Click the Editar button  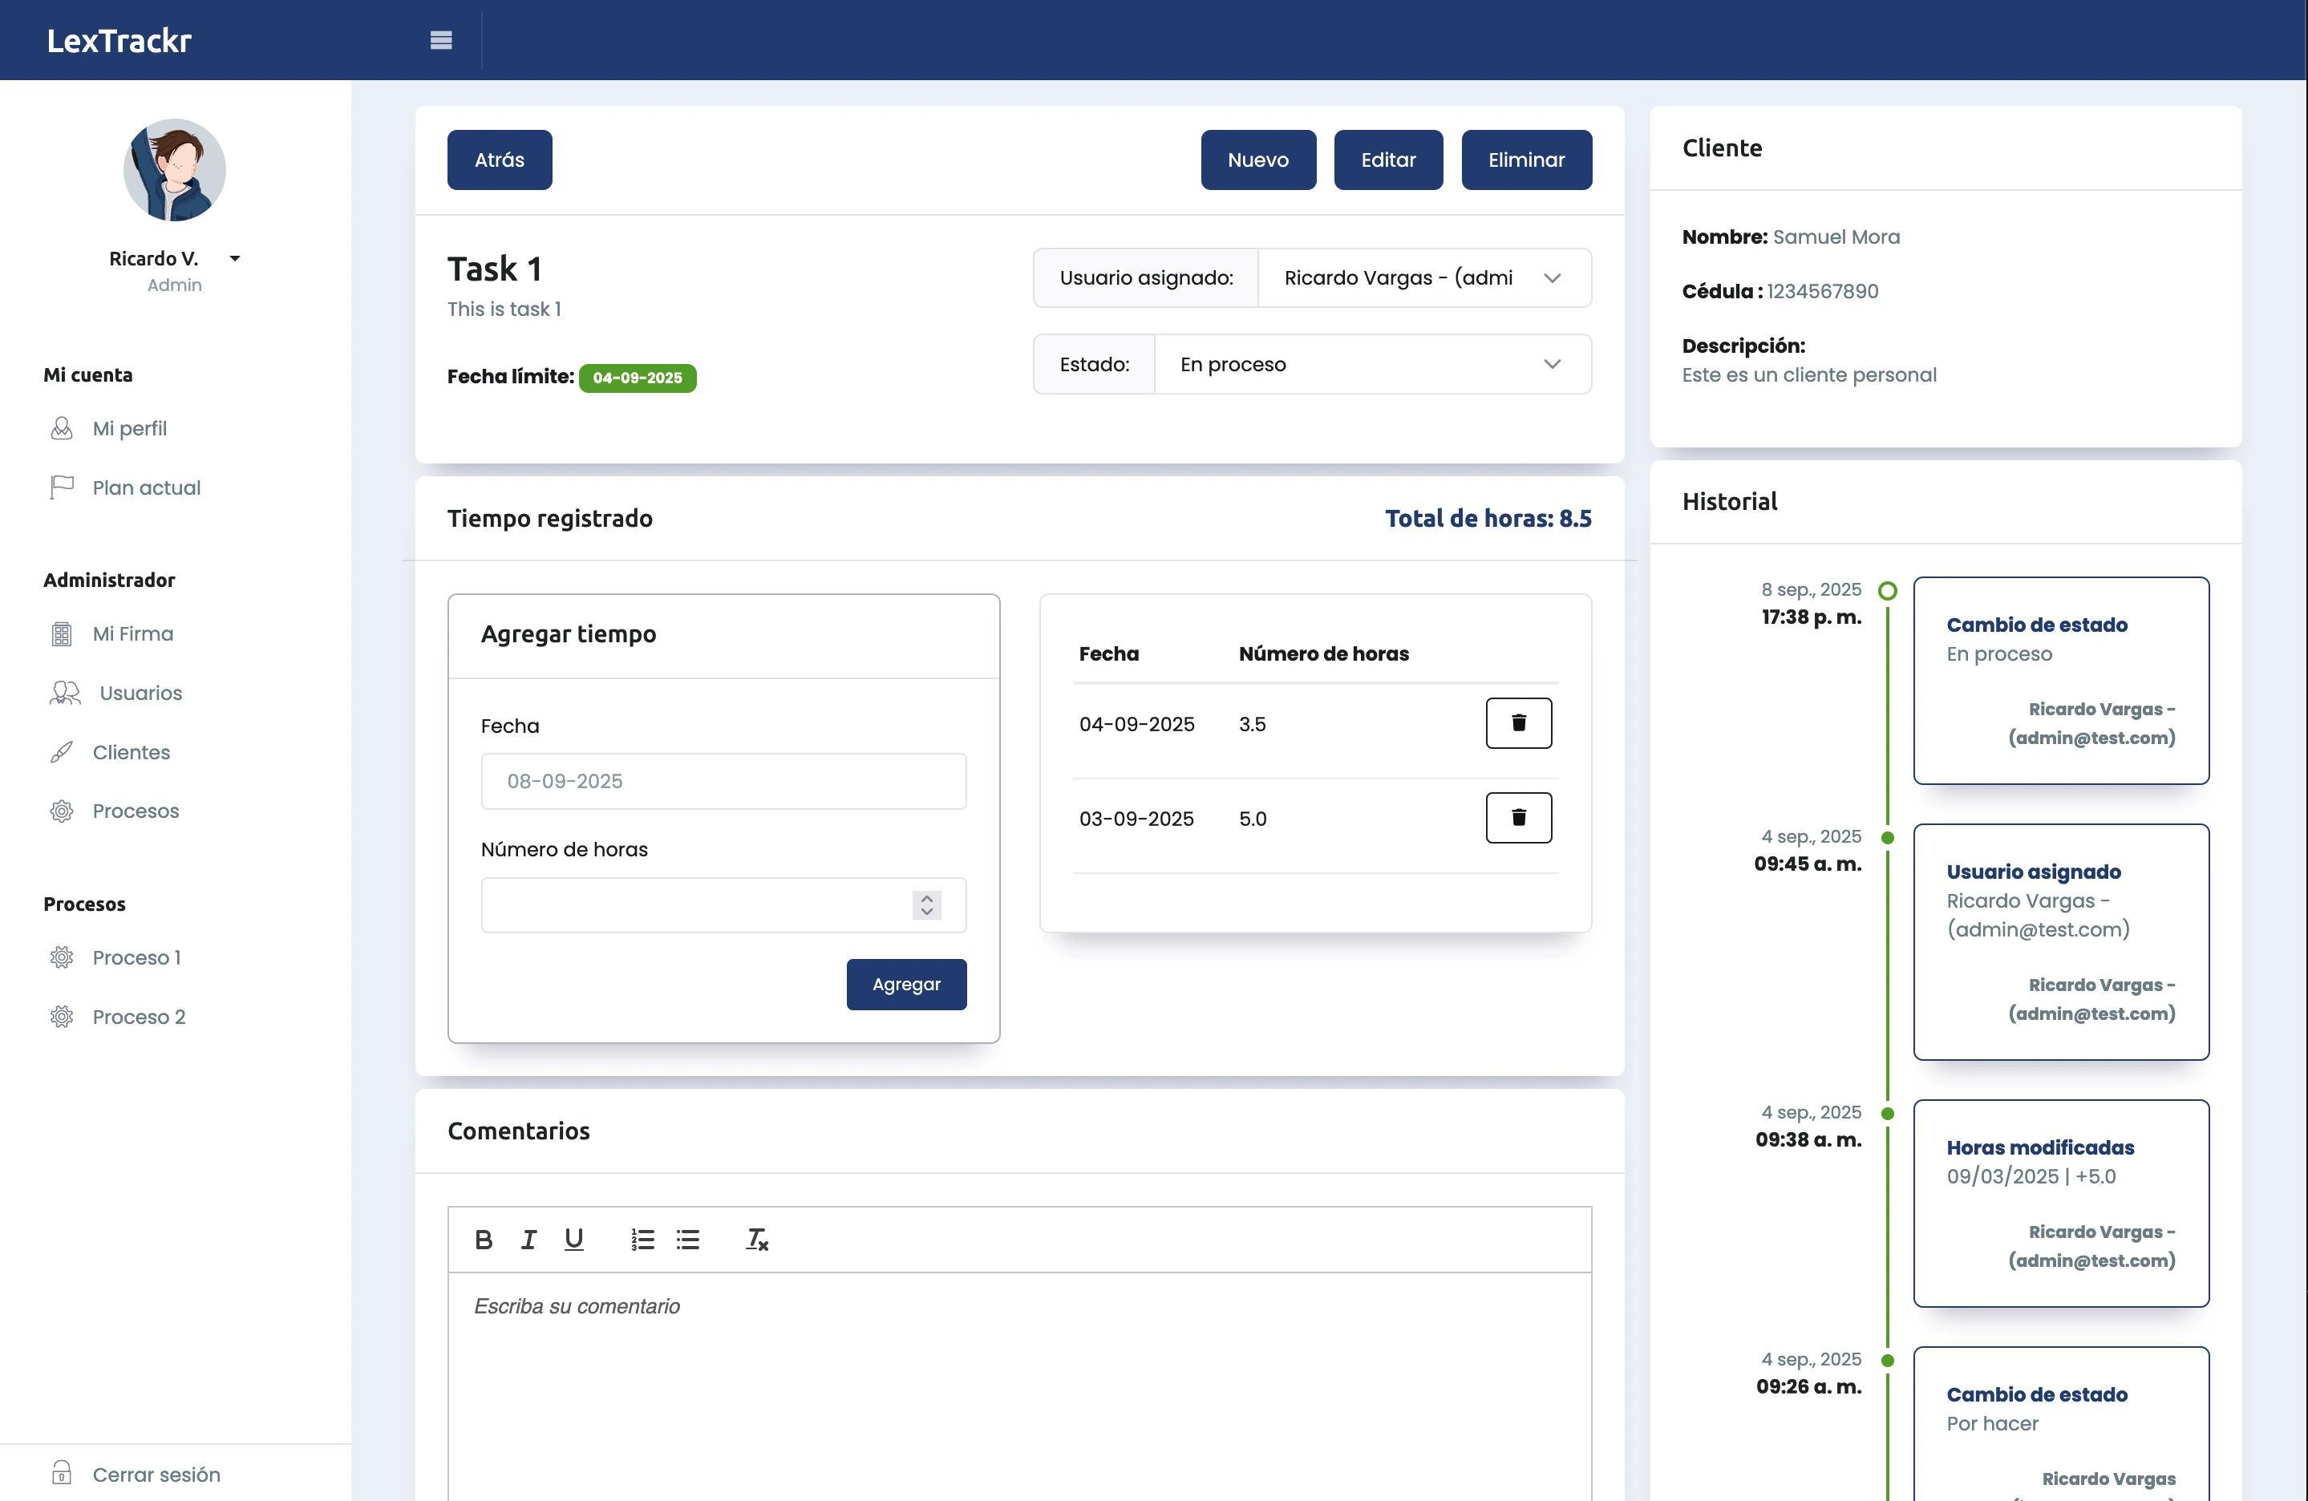pos(1387,160)
